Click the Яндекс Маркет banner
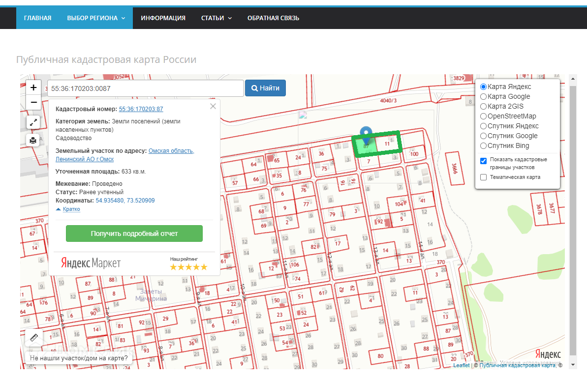 click(91, 263)
